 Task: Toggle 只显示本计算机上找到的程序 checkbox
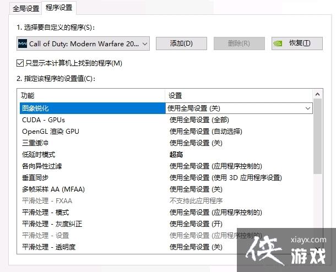[20, 63]
